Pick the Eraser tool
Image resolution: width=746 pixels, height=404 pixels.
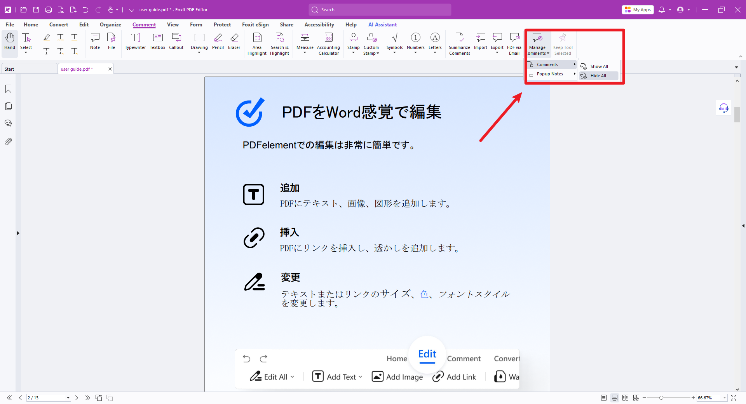(234, 42)
